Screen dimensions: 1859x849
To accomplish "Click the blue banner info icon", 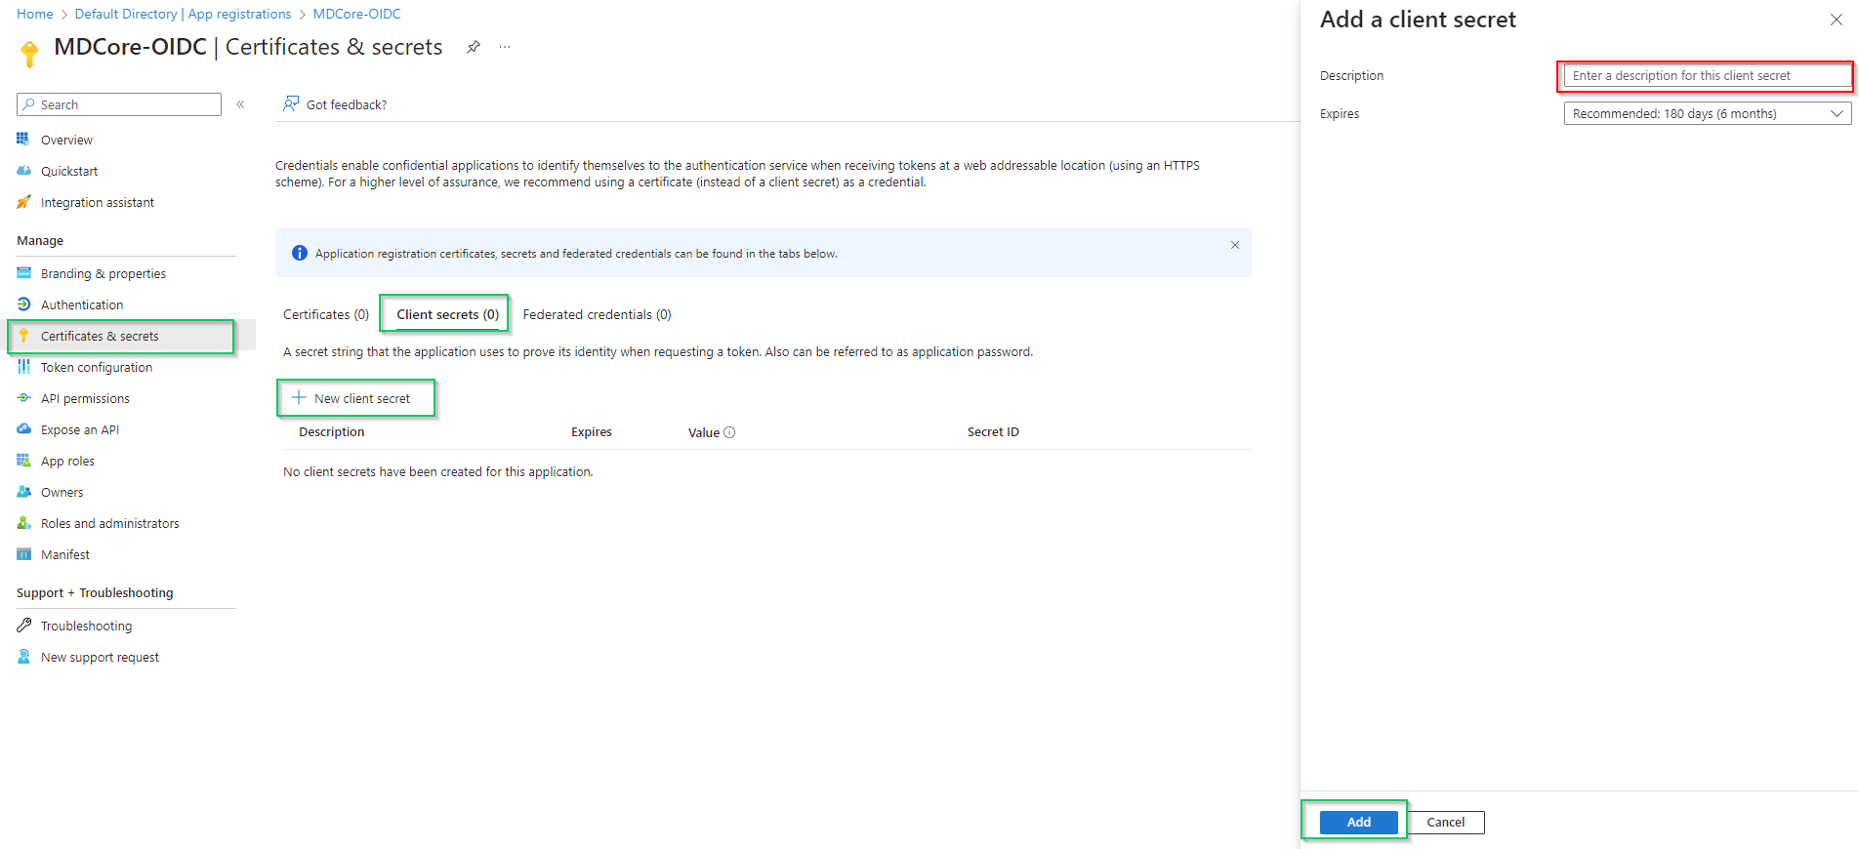I will coord(300,253).
